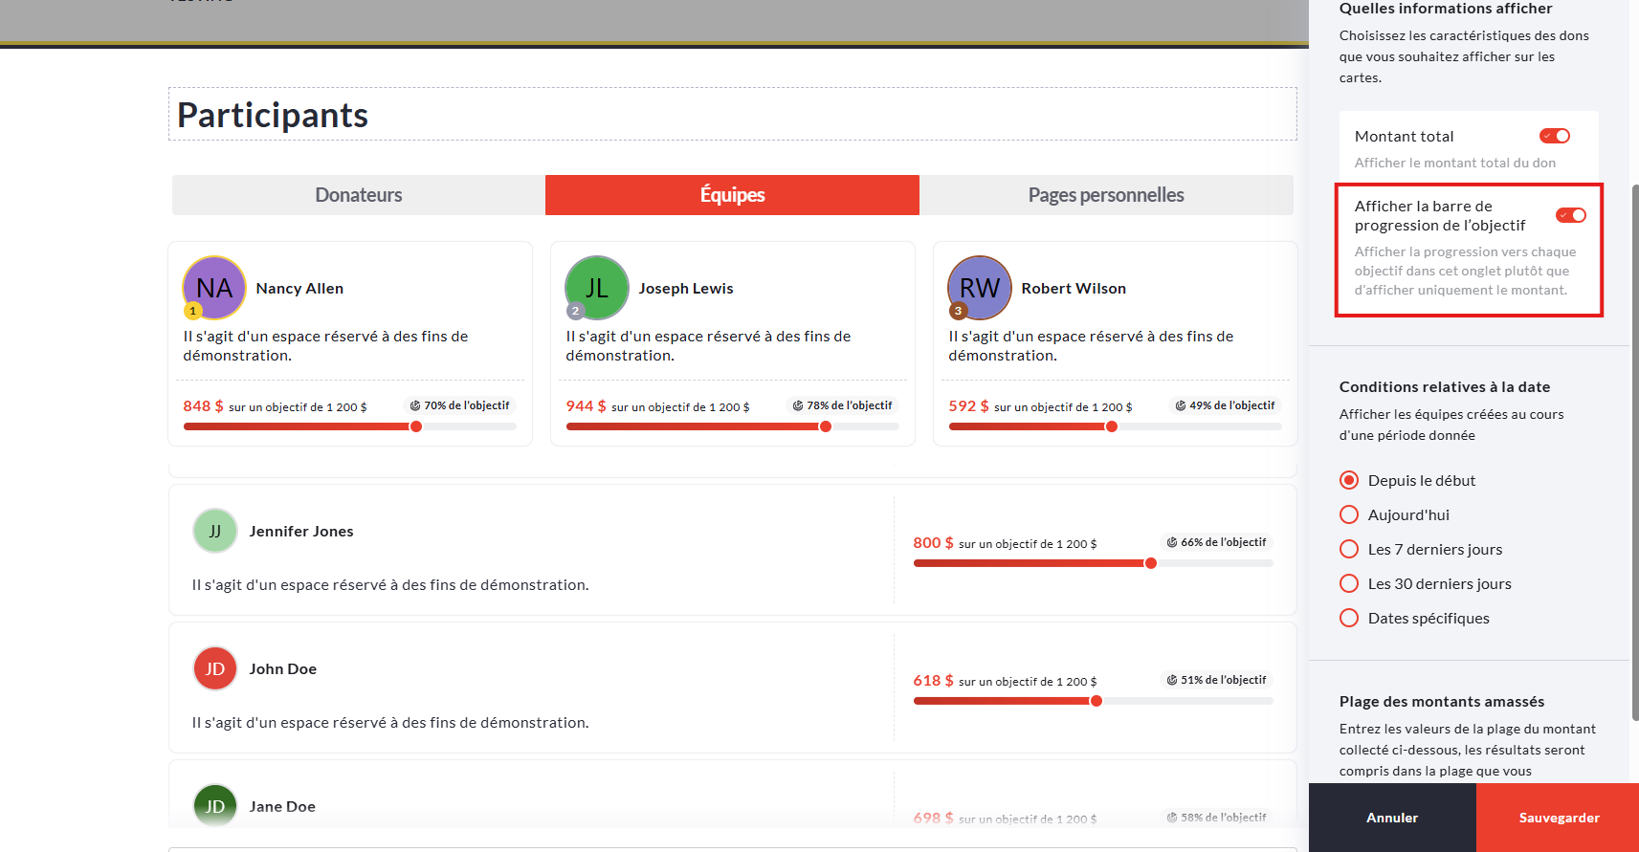The image size is (1639, 852).
Task: Select the Dates spécifiques radio option
Action: (1349, 618)
